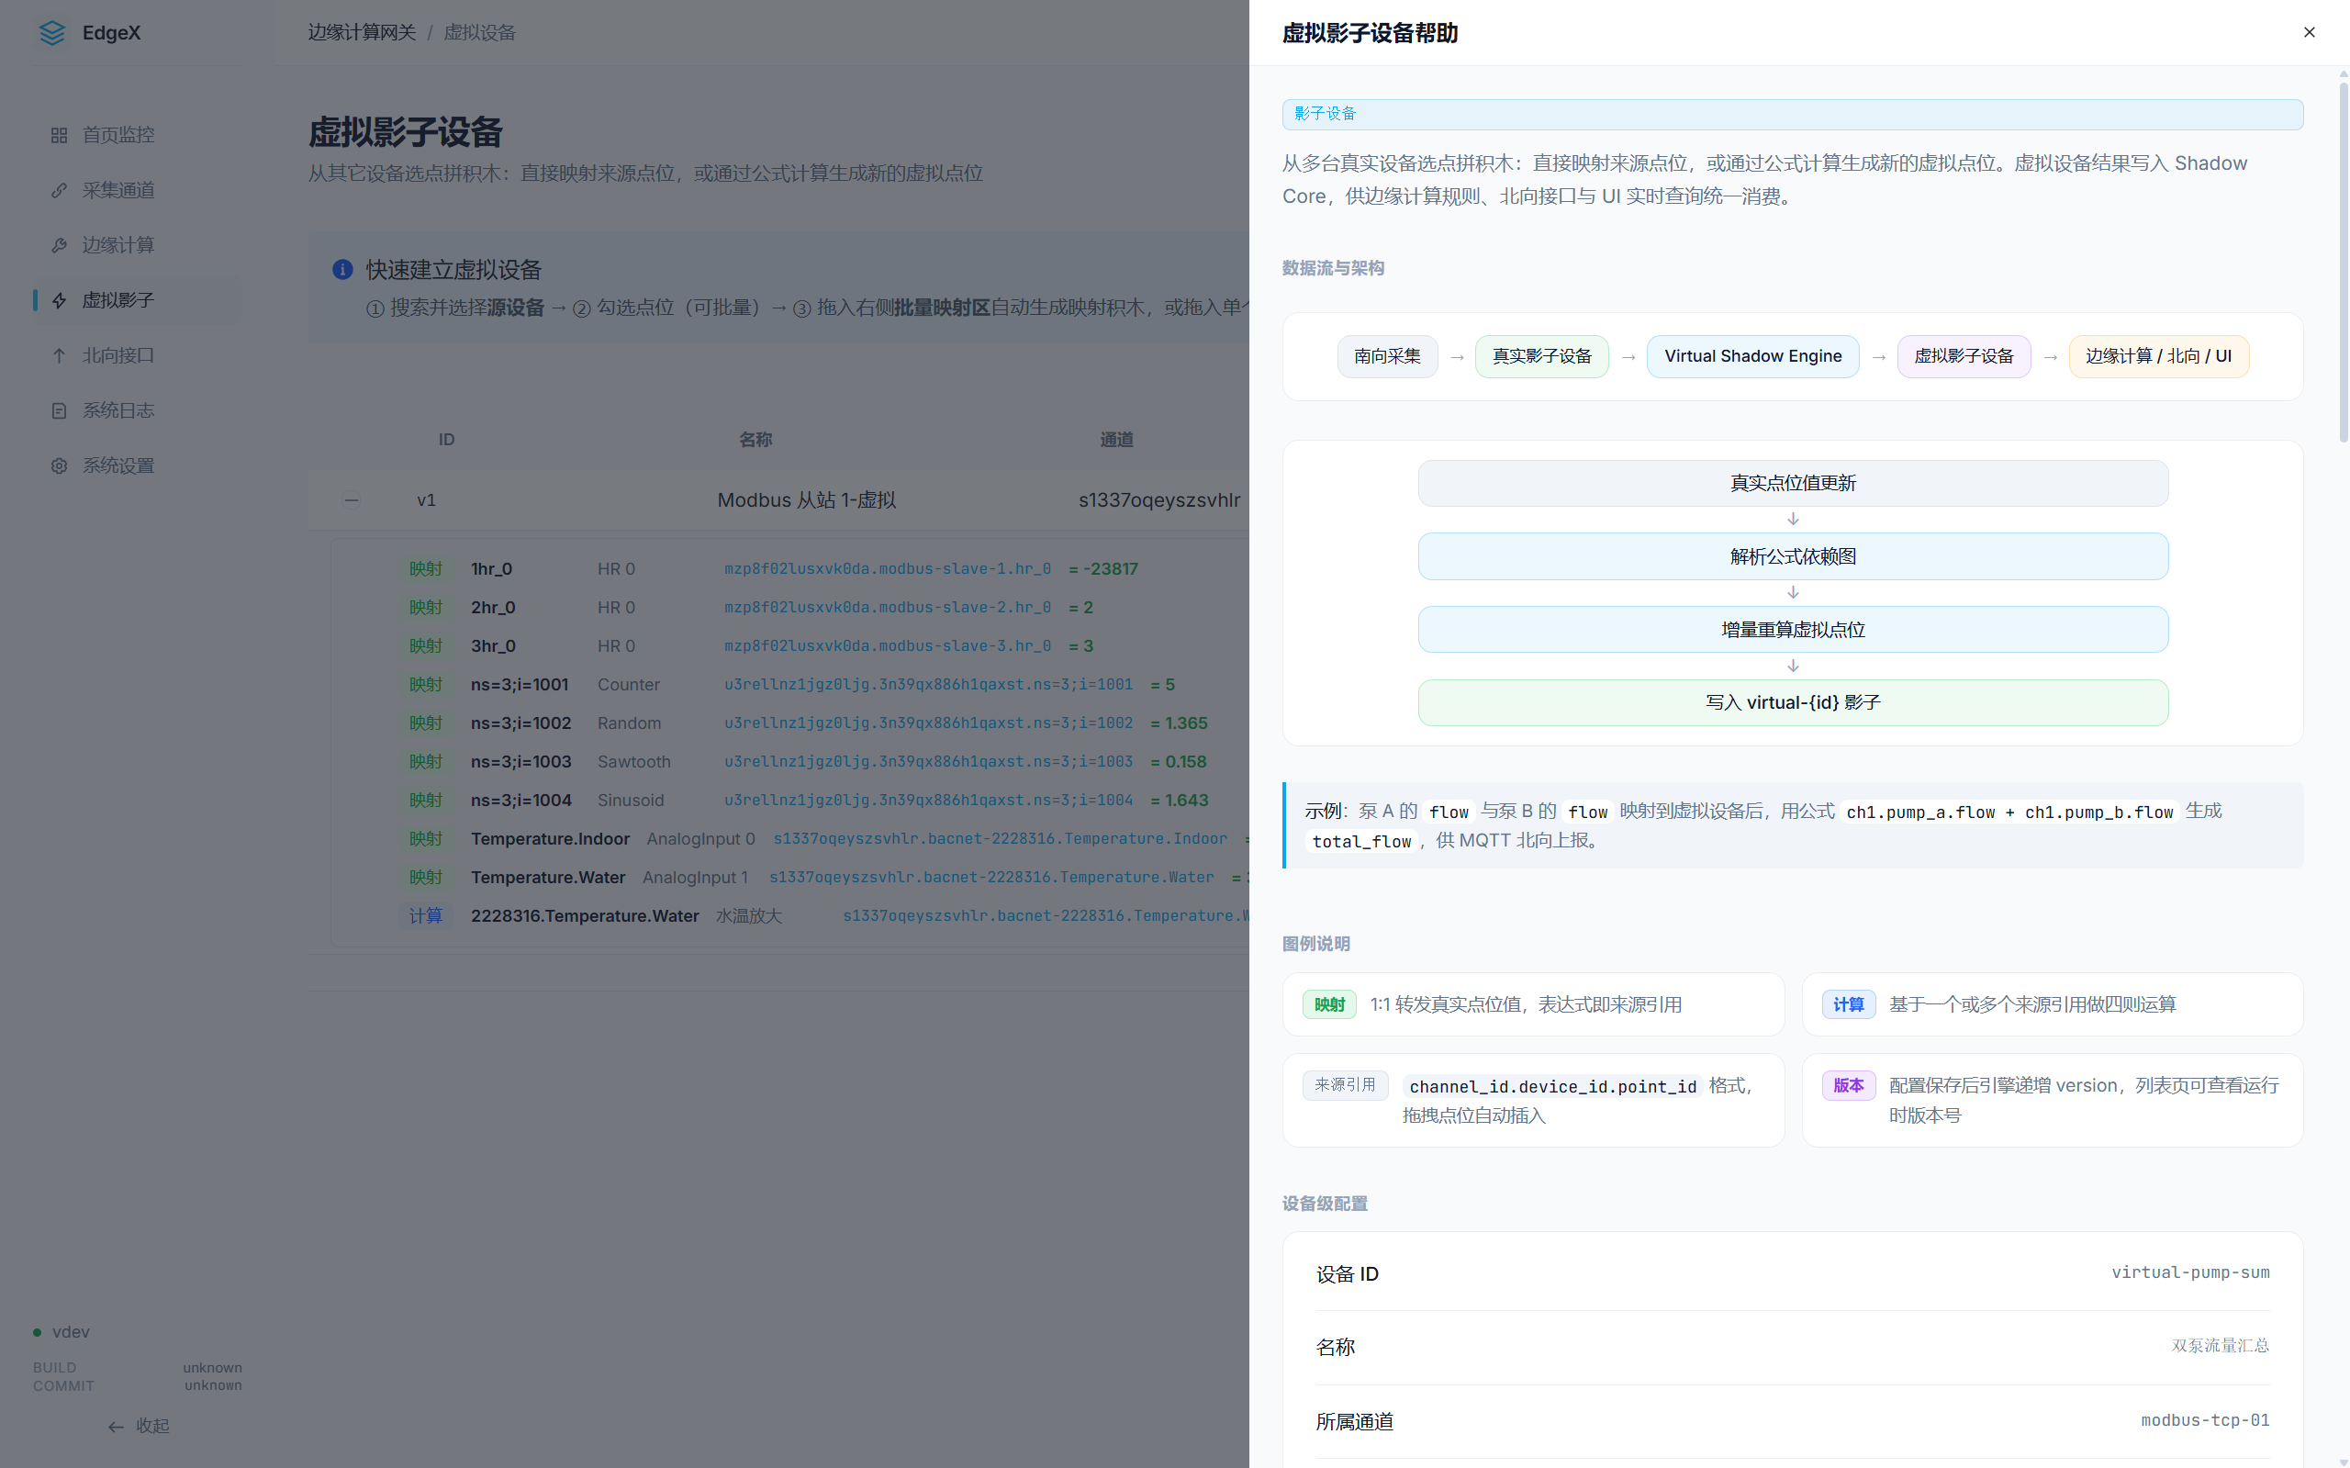Click 写入 virtual-{id} 影子 step box
The image size is (2350, 1468).
pyautogui.click(x=1792, y=703)
